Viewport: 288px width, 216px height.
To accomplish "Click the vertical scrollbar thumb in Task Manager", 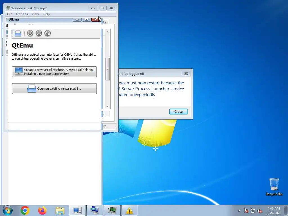I will pos(108,69).
